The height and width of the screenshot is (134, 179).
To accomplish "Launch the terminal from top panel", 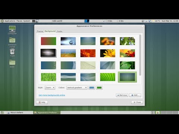I will pyautogui.click(x=34, y=21).
